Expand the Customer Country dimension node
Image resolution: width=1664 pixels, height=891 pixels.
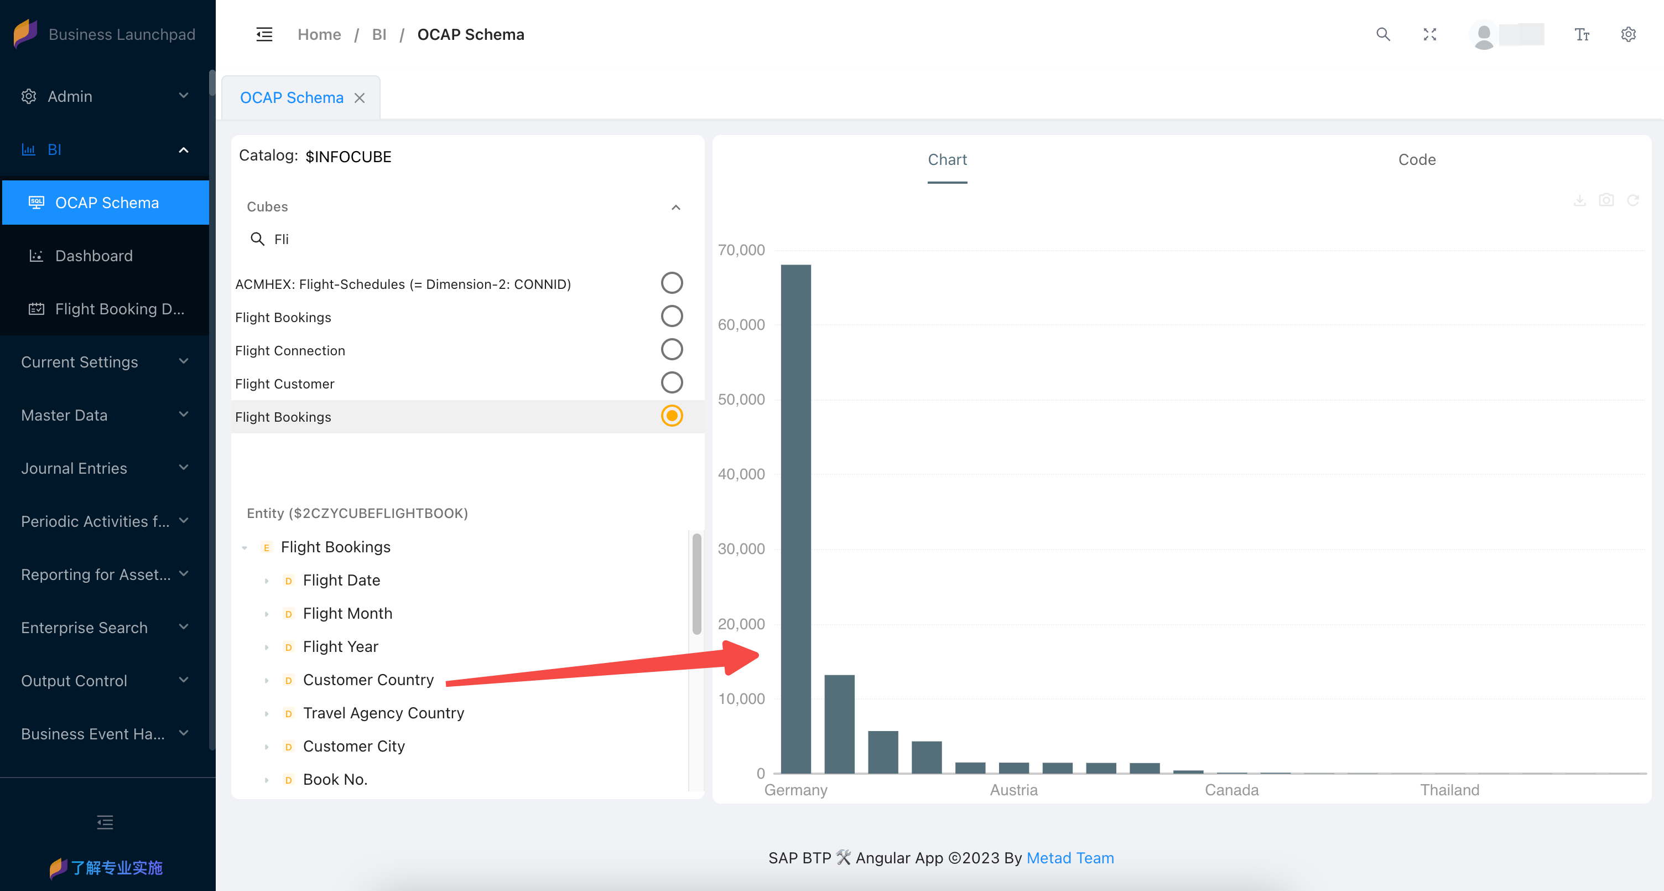pyautogui.click(x=266, y=680)
